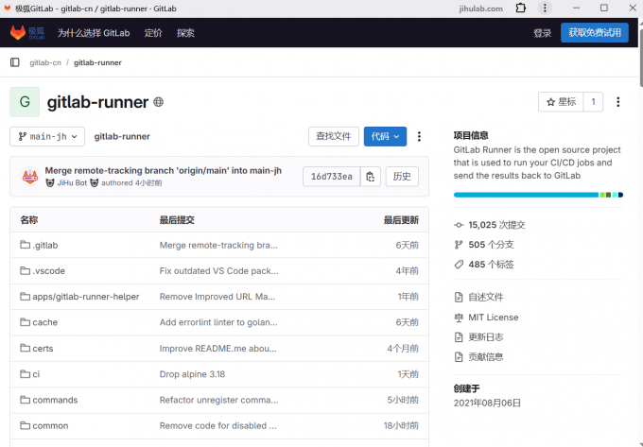Click the 15,025 次提交 link
This screenshot has width=643, height=447.
click(x=496, y=225)
